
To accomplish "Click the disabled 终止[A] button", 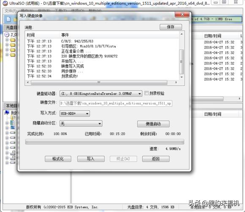I will coord(123,159).
